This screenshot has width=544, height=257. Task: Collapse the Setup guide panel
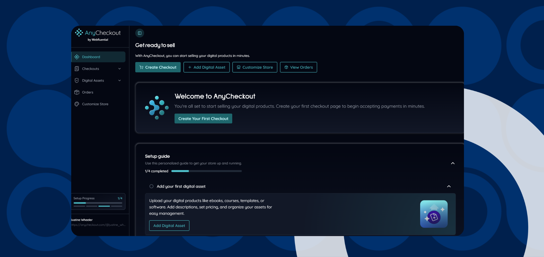pyautogui.click(x=452, y=163)
